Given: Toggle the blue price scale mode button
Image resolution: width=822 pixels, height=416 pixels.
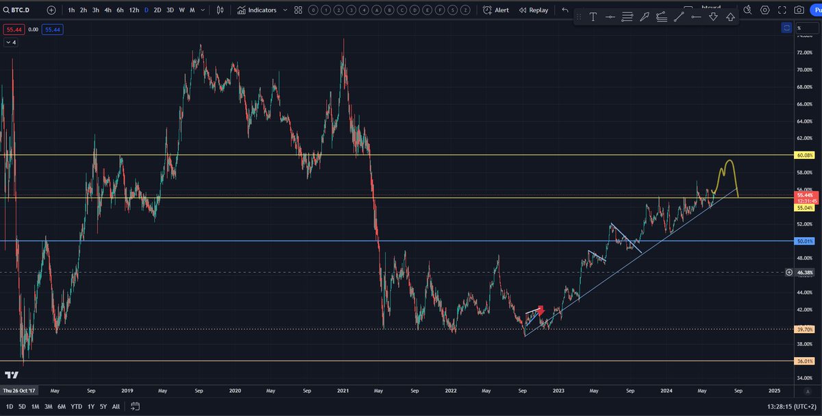Looking at the screenshot, I should (786, 28).
